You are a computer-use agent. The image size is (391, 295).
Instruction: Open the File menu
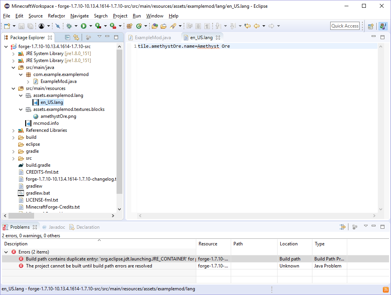pos(7,16)
